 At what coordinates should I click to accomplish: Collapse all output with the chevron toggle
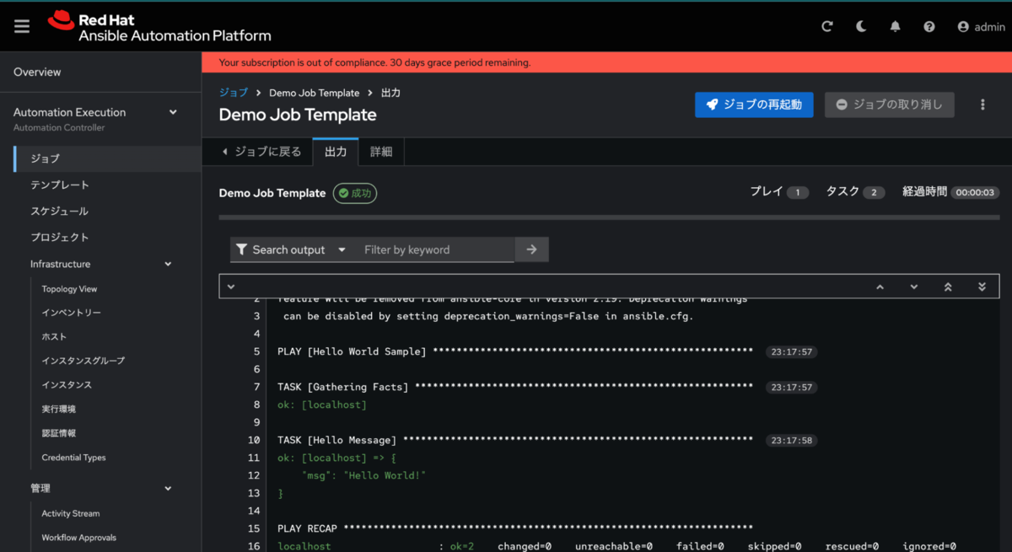click(231, 287)
